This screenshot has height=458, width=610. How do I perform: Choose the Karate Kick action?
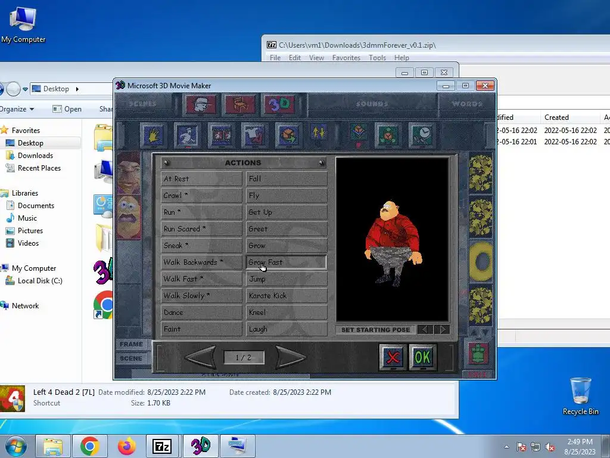point(287,296)
